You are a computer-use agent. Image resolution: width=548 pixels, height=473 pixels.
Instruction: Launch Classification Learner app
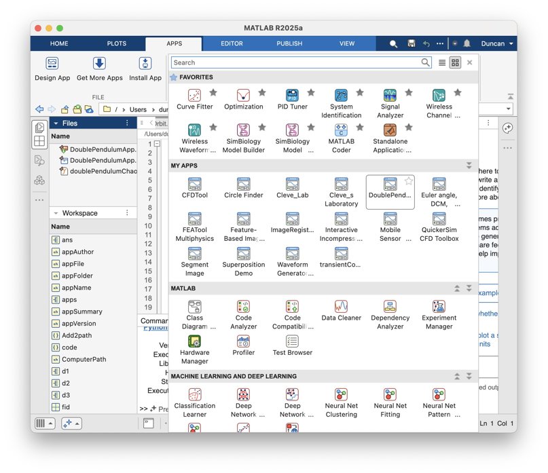tap(195, 403)
